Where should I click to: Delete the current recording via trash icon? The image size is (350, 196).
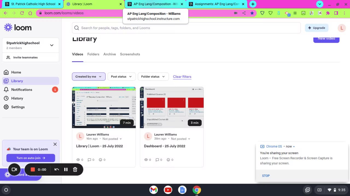(75, 170)
